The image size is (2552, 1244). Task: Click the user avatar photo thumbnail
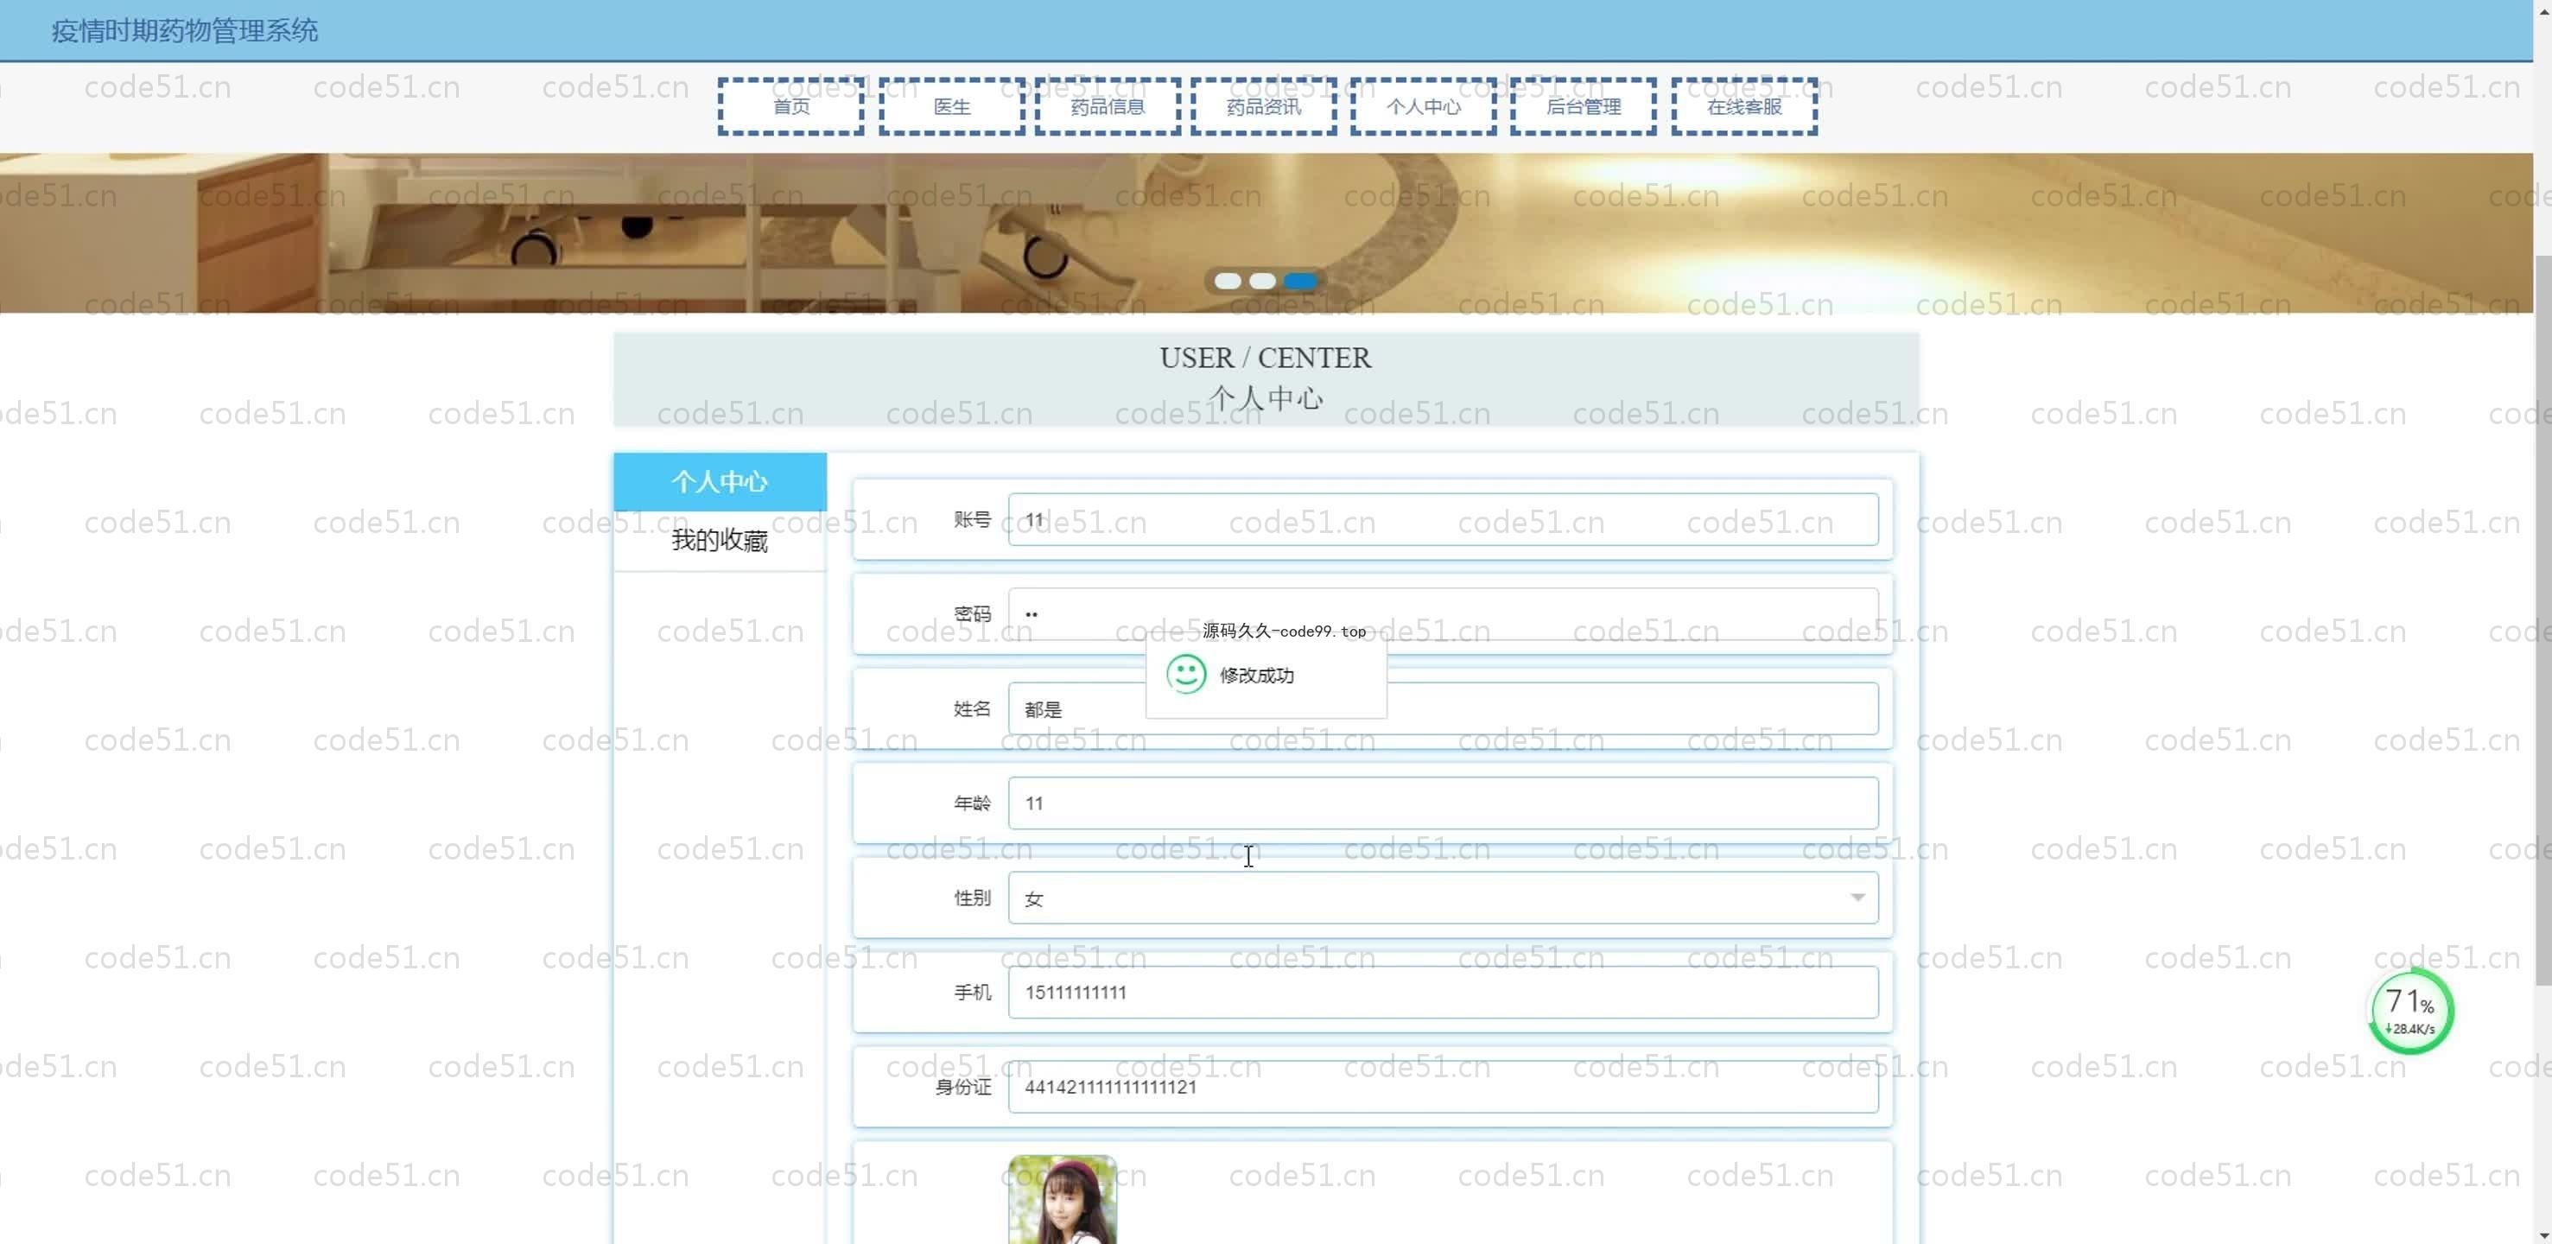pos(1062,1199)
